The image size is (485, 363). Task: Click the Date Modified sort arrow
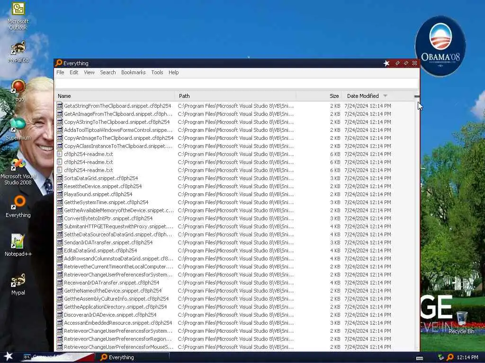tap(385, 96)
